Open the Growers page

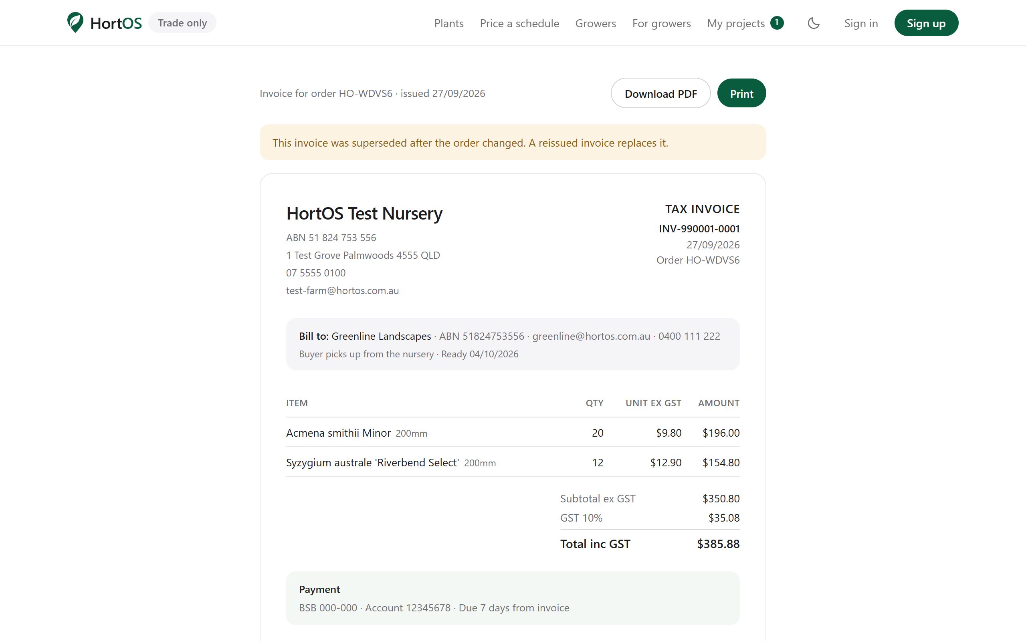[595, 23]
